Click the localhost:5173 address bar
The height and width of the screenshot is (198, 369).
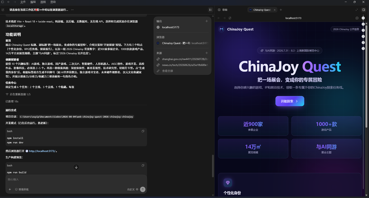click(293, 18)
